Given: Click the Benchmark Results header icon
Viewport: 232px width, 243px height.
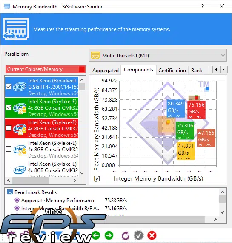Looking at the screenshot, I should click(x=10, y=192).
